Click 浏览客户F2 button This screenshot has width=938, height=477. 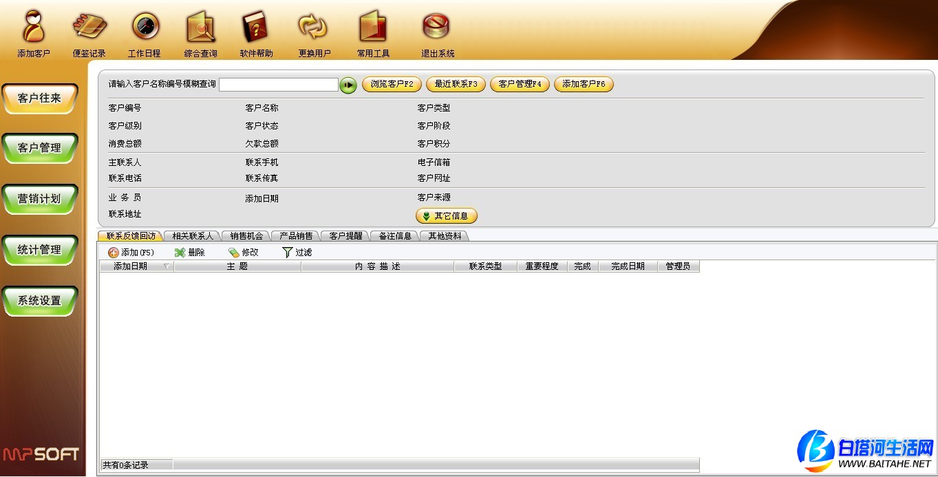(x=392, y=84)
